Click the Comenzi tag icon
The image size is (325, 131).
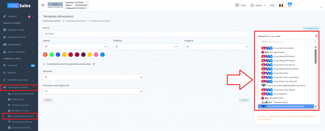click(4, 65)
